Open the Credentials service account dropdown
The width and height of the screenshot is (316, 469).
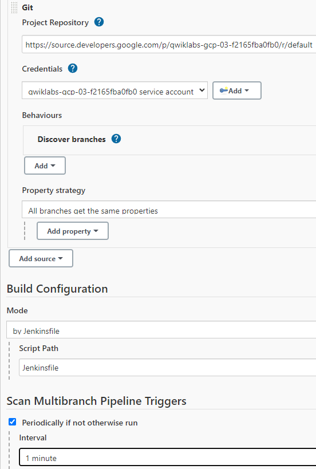[115, 90]
